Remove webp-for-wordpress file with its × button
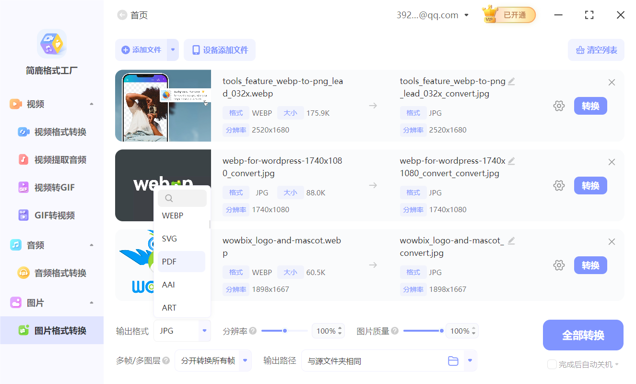The height and width of the screenshot is (384, 636). tap(612, 162)
